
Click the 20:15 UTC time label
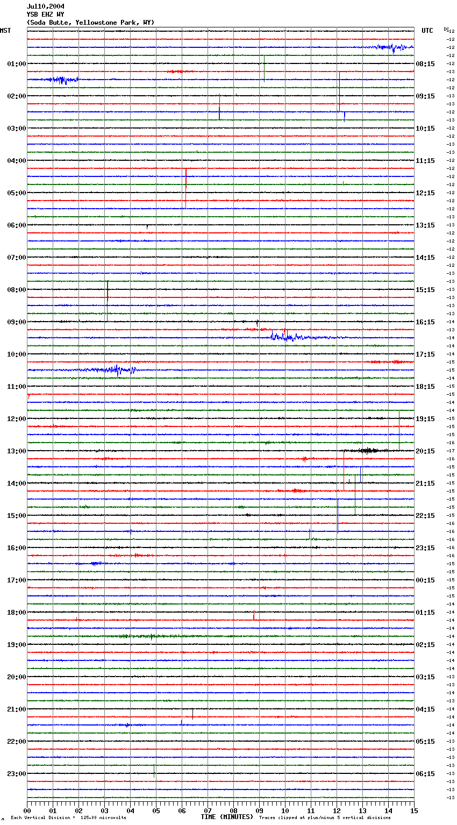pos(425,451)
